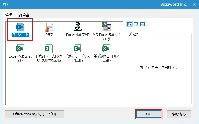199x124 pixels.
Task: Pick the 数式のチュートリアル.xltx template icon
Action: tap(106, 49)
